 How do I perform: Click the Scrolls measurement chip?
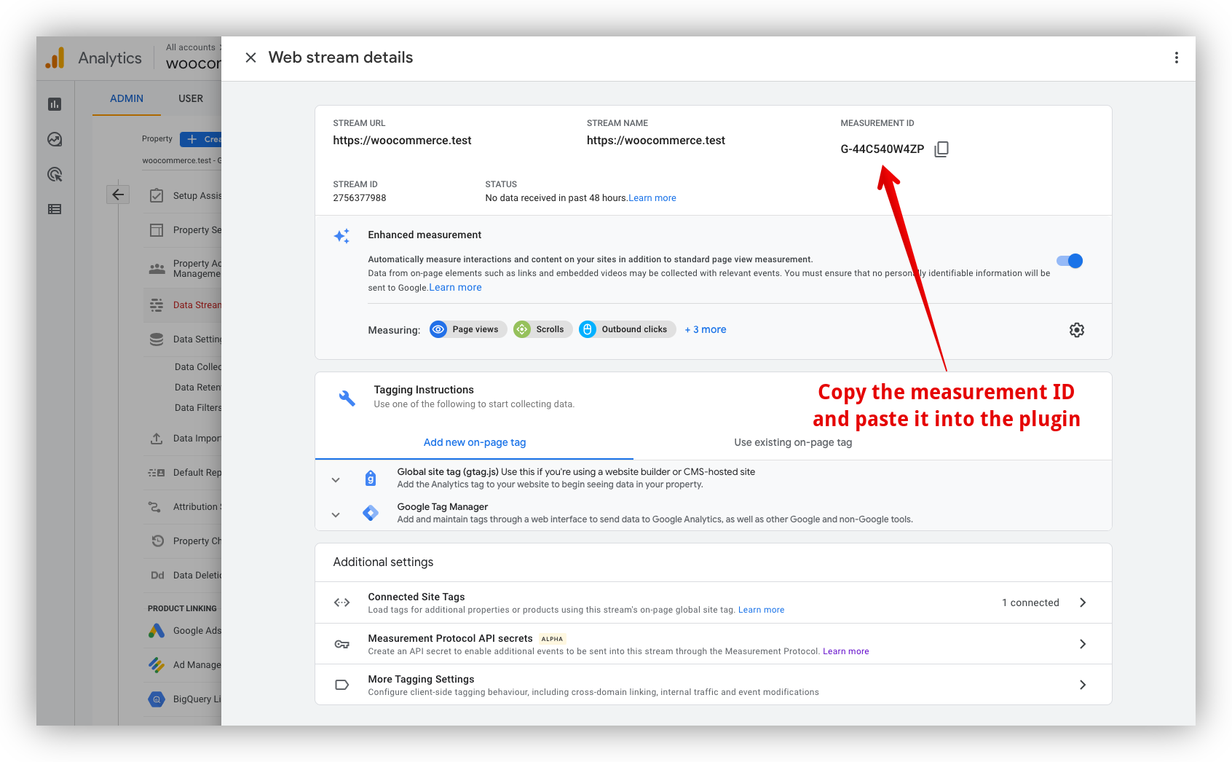point(542,329)
